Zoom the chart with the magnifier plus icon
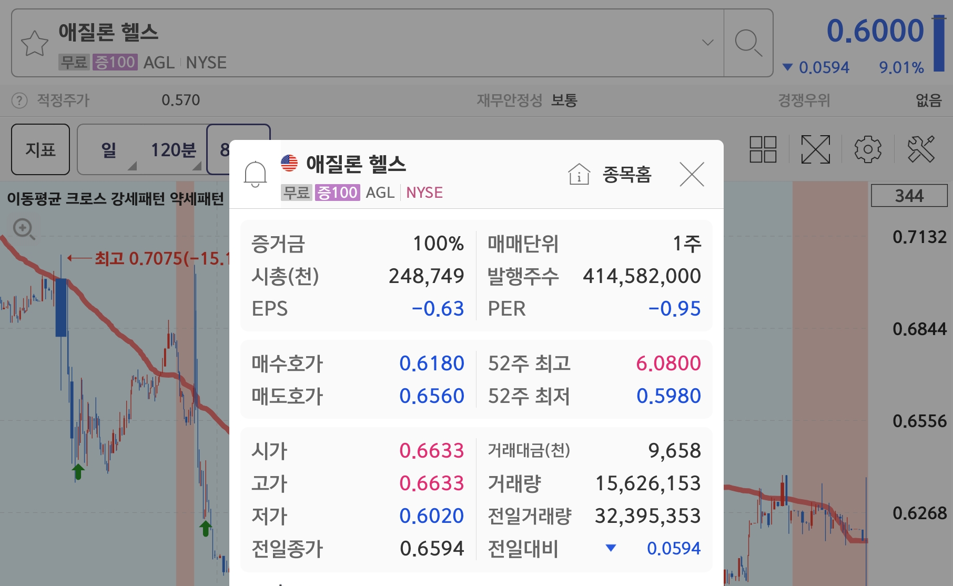Viewport: 953px width, 586px height. [x=24, y=229]
